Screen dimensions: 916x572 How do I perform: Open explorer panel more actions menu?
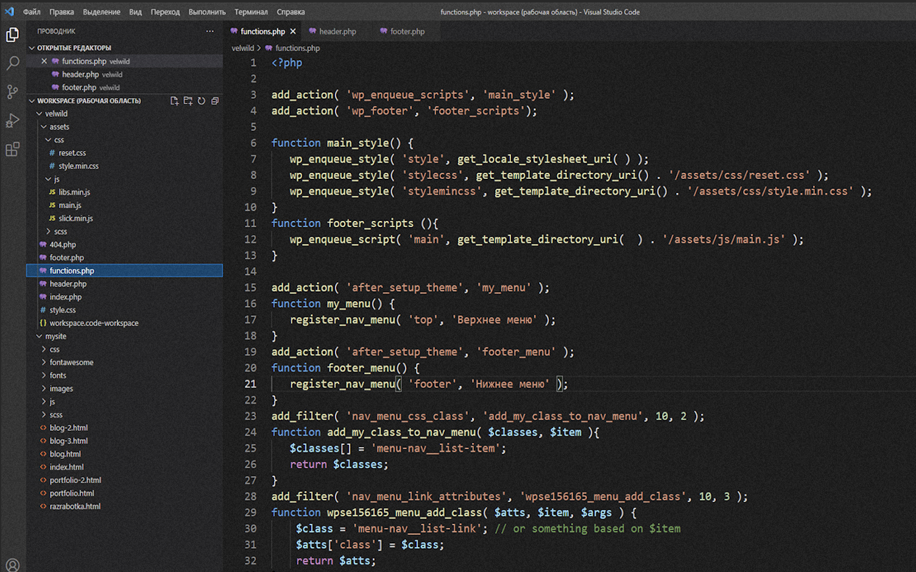210,31
